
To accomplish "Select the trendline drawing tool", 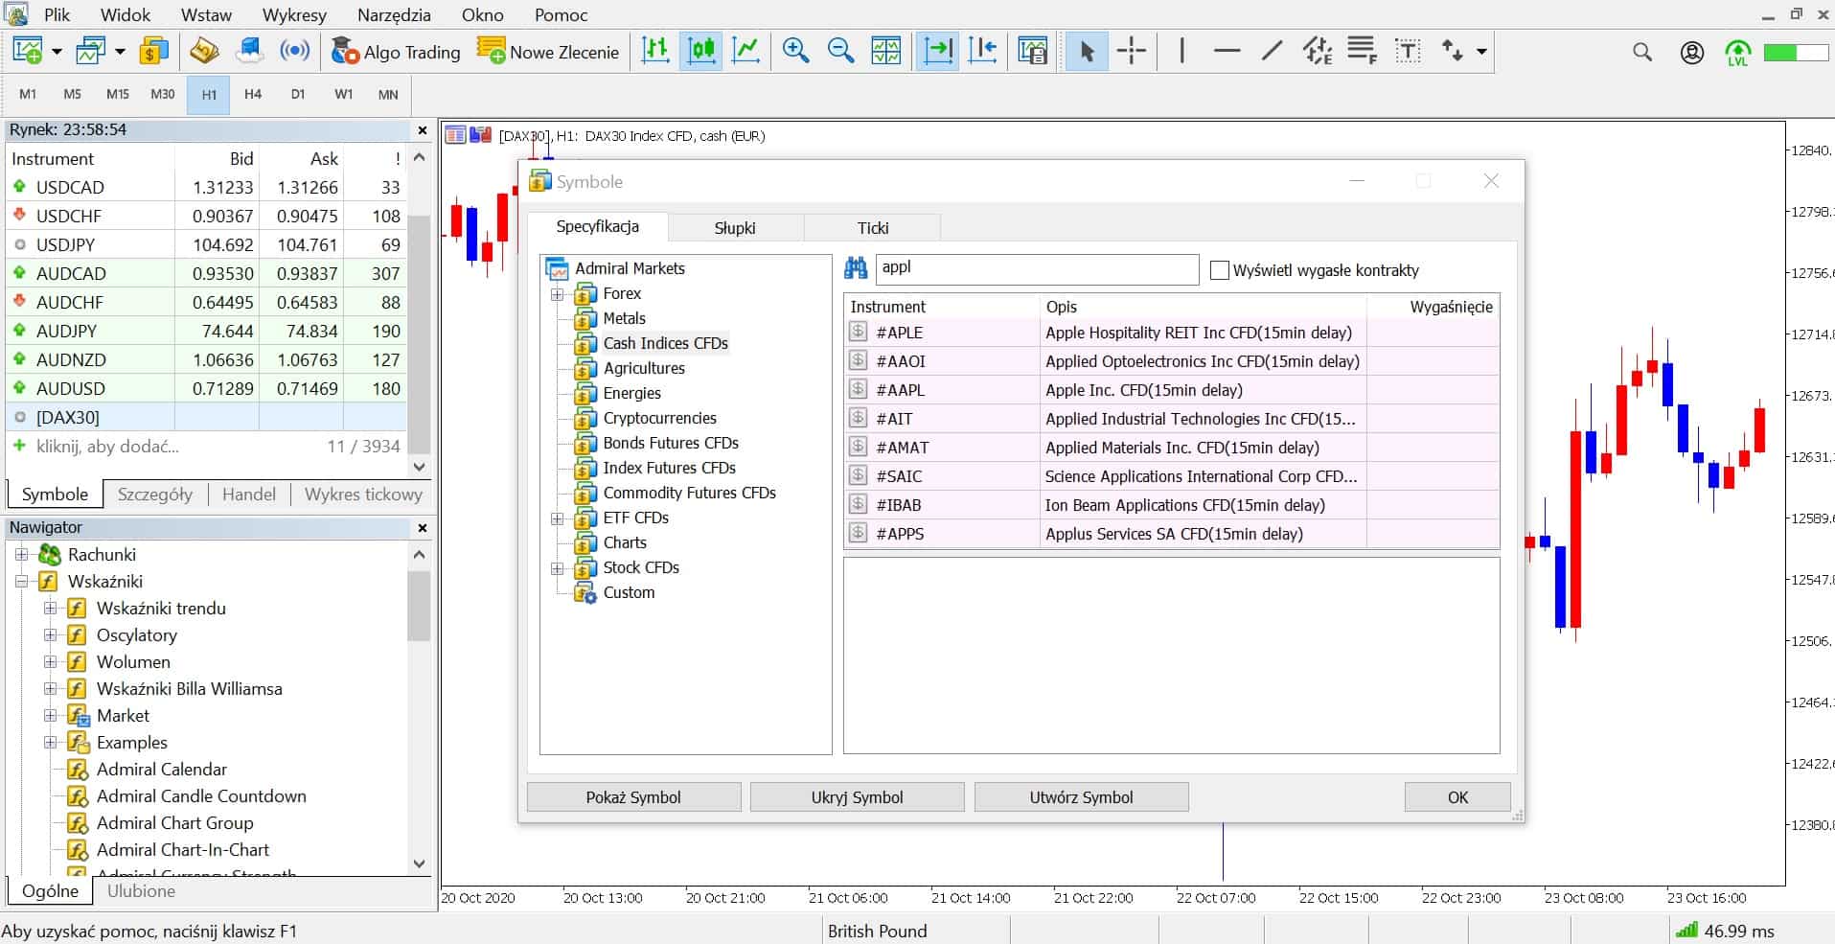I will pyautogui.click(x=1273, y=51).
